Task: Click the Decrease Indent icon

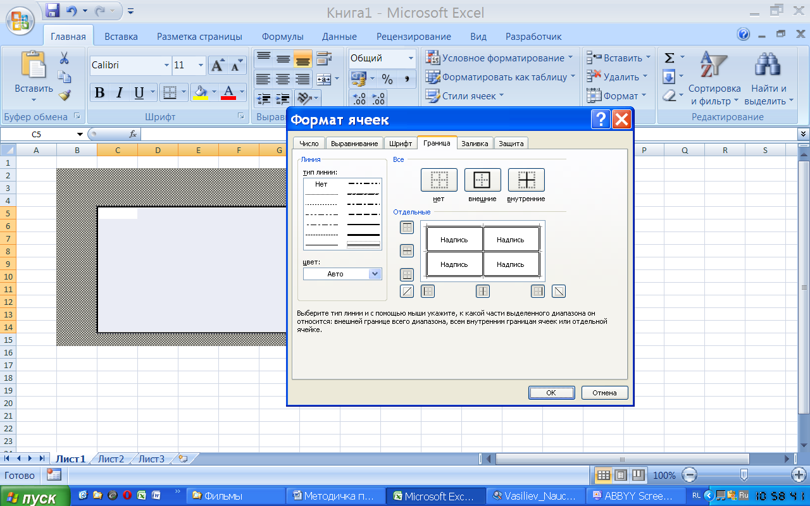Action: (263, 99)
